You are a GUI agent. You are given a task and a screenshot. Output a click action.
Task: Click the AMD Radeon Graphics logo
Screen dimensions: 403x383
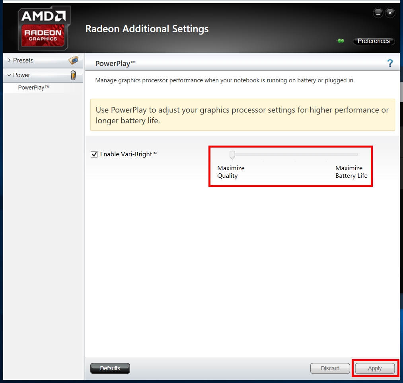coord(44,28)
